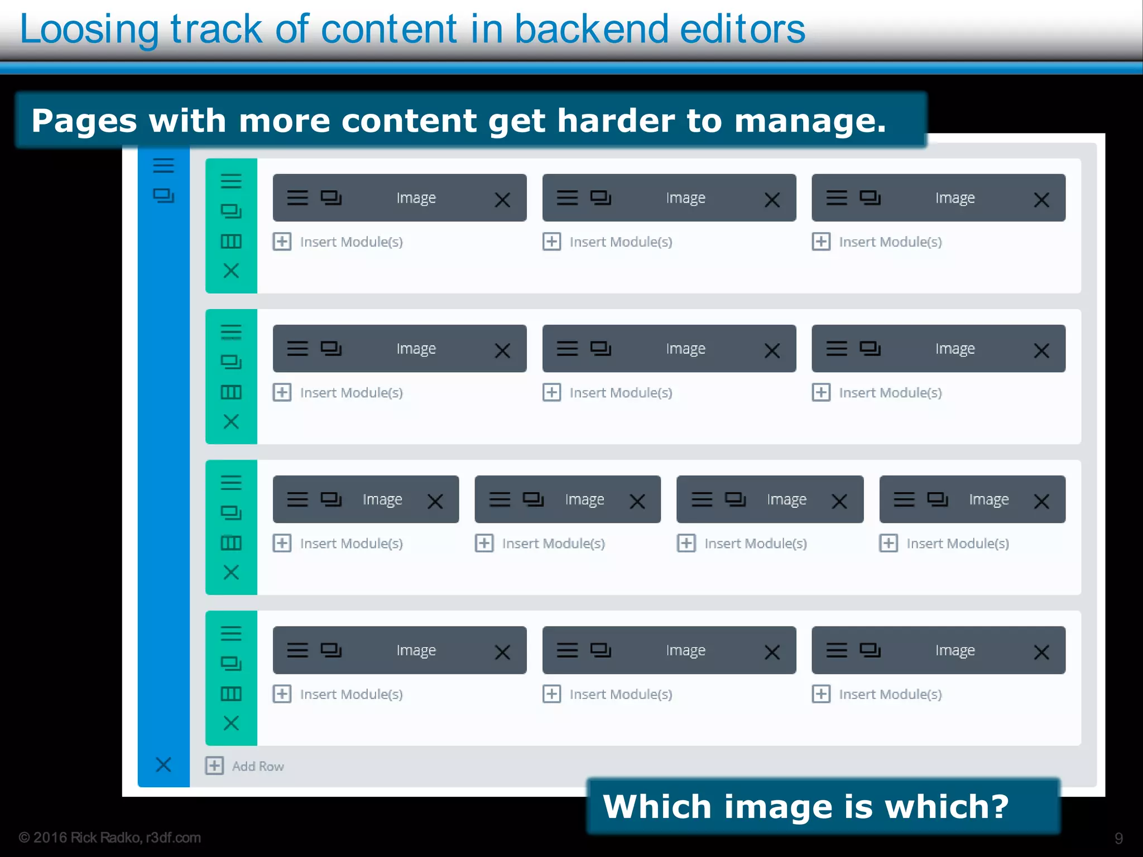
Task: Clone the second row
Action: pyautogui.click(x=231, y=362)
